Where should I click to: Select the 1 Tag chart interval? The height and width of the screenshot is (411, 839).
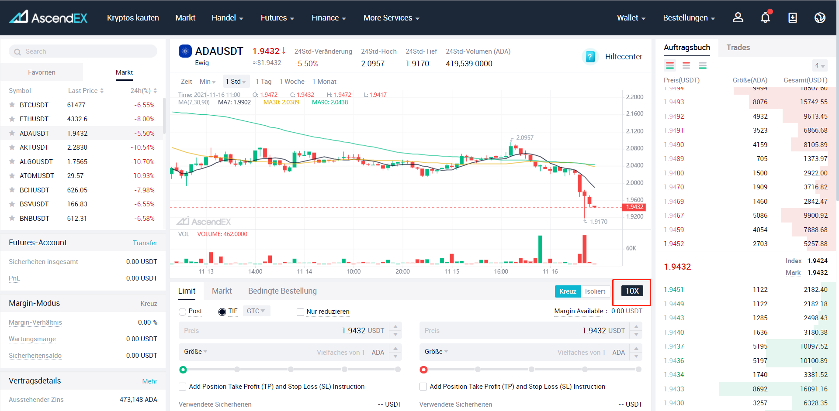263,82
